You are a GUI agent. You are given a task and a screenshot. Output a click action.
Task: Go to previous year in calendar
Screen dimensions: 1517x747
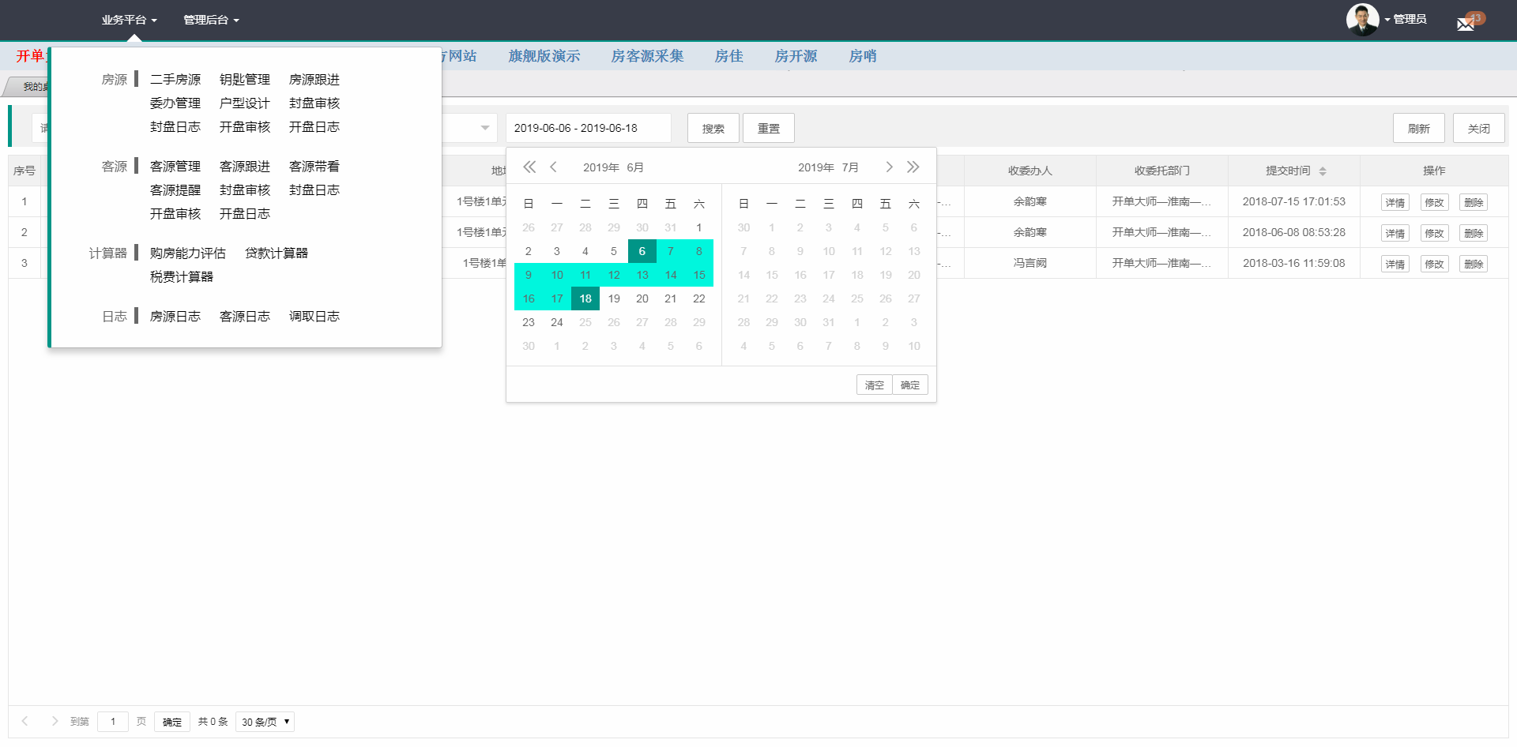coord(529,167)
